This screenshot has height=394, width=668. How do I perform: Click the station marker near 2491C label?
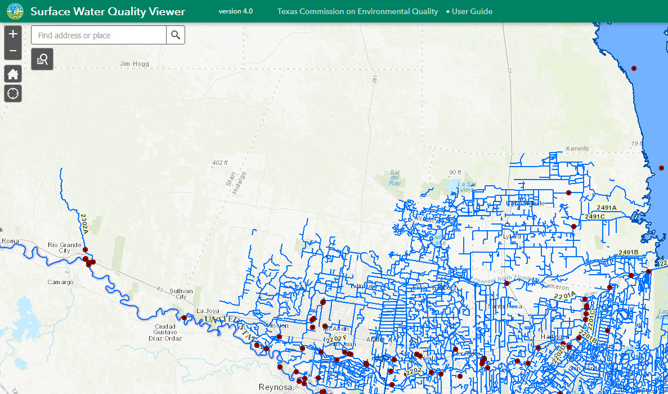pos(573,226)
